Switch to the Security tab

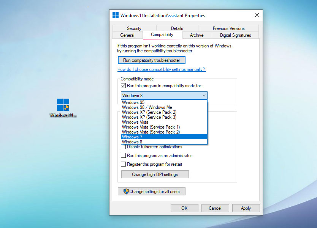pyautogui.click(x=134, y=28)
